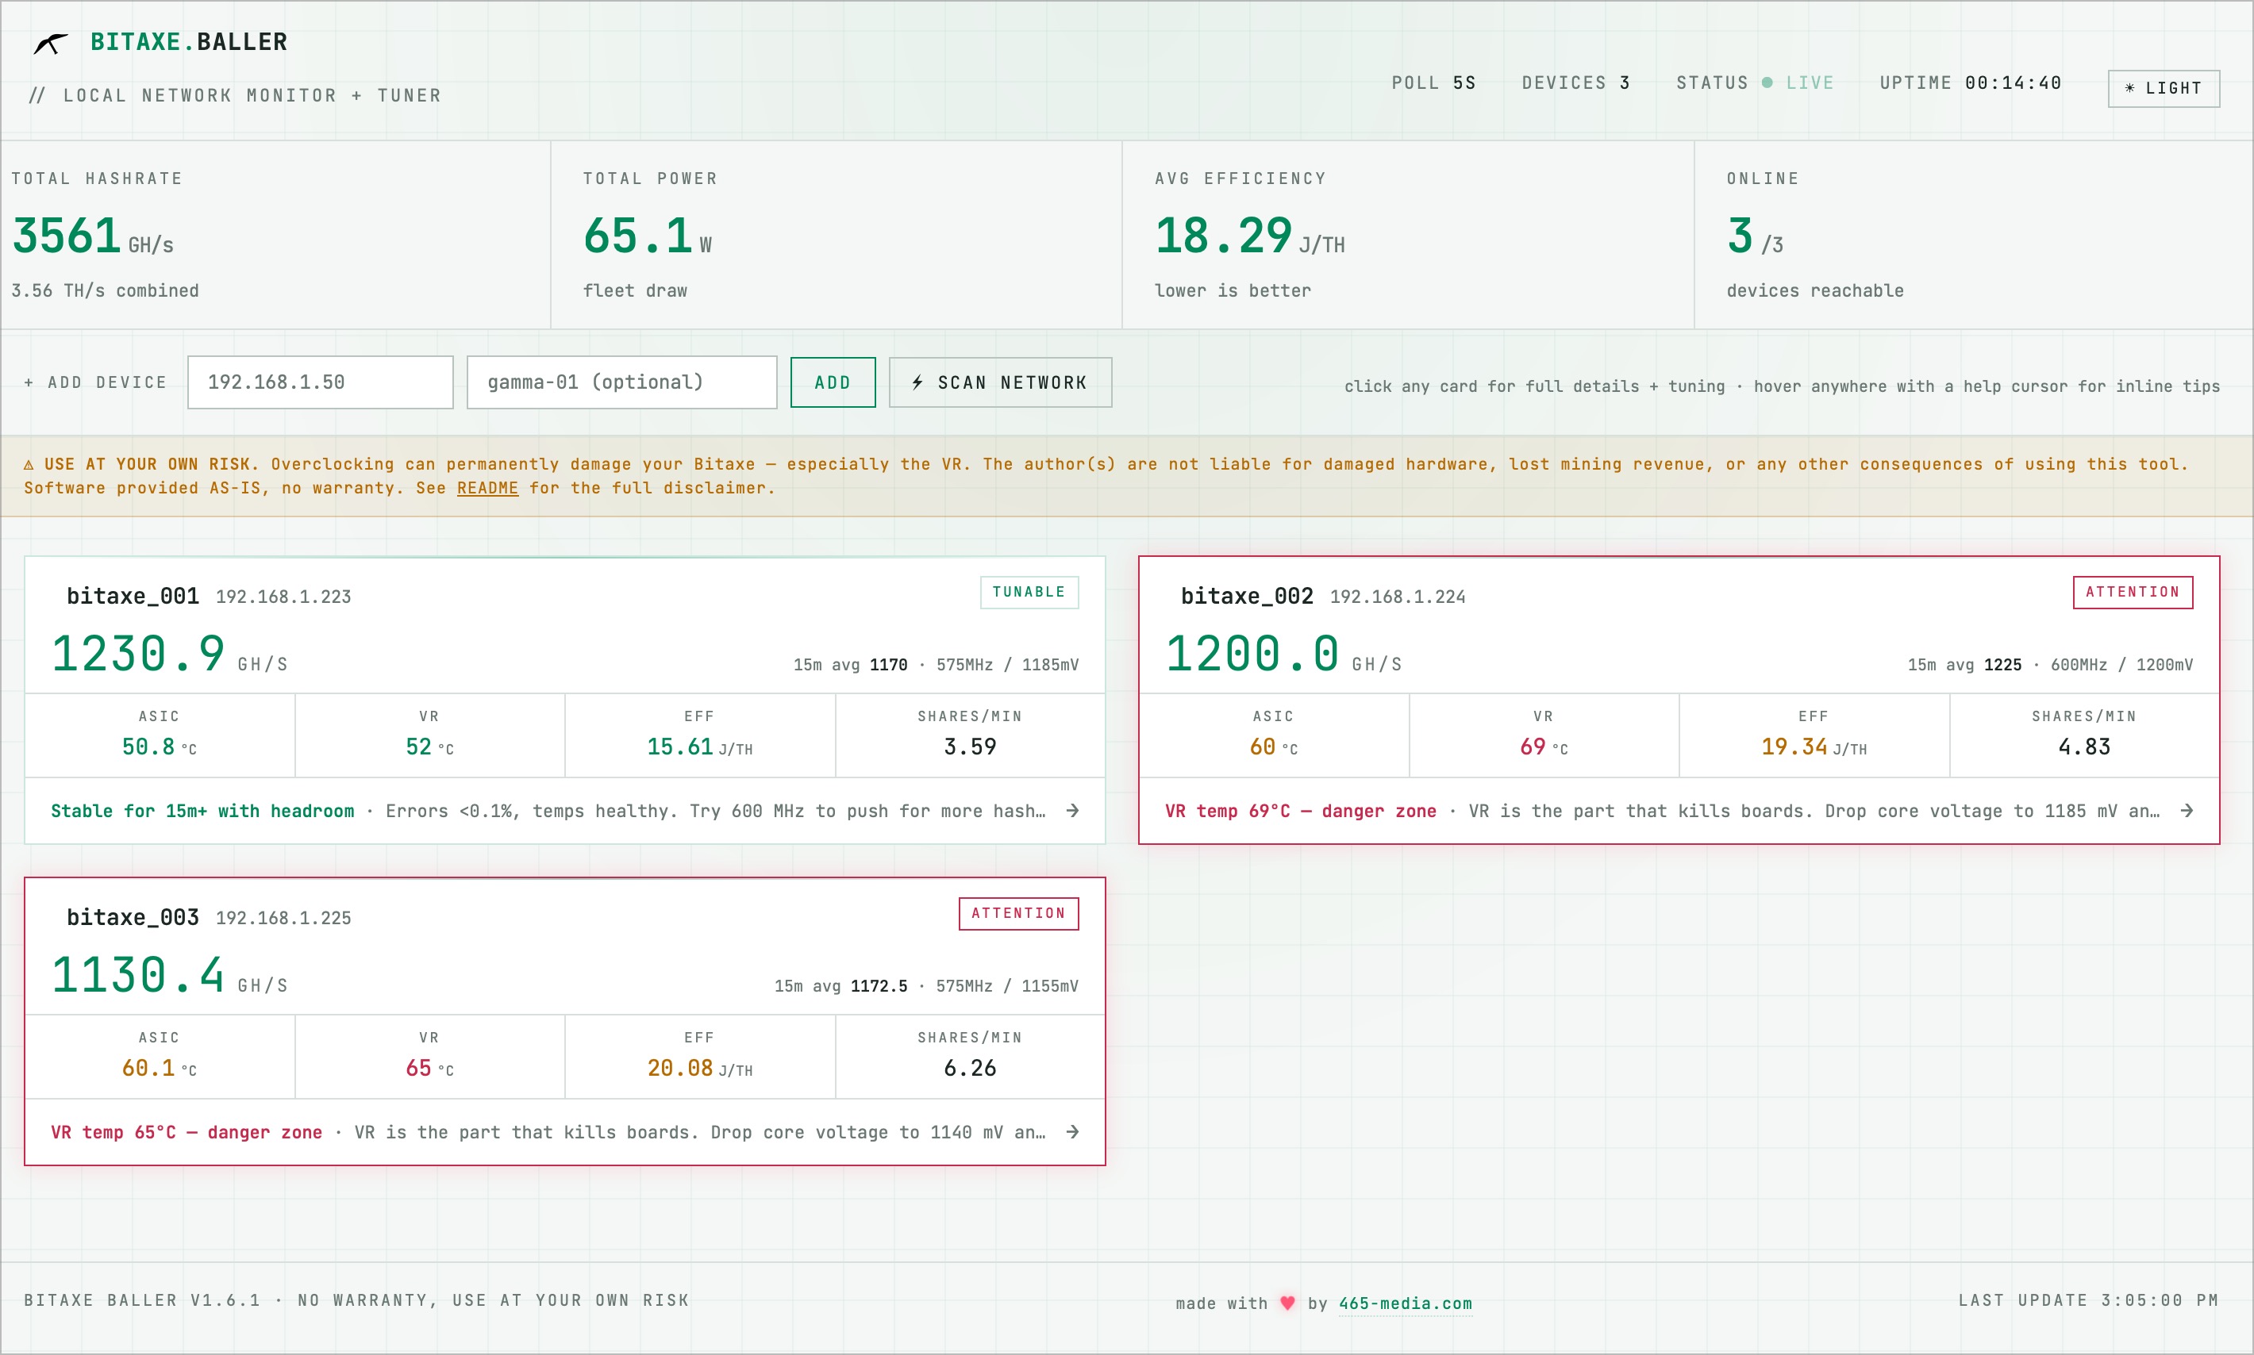Click the LAST UPDATE 3:05:00 PM text

click(x=2089, y=1300)
